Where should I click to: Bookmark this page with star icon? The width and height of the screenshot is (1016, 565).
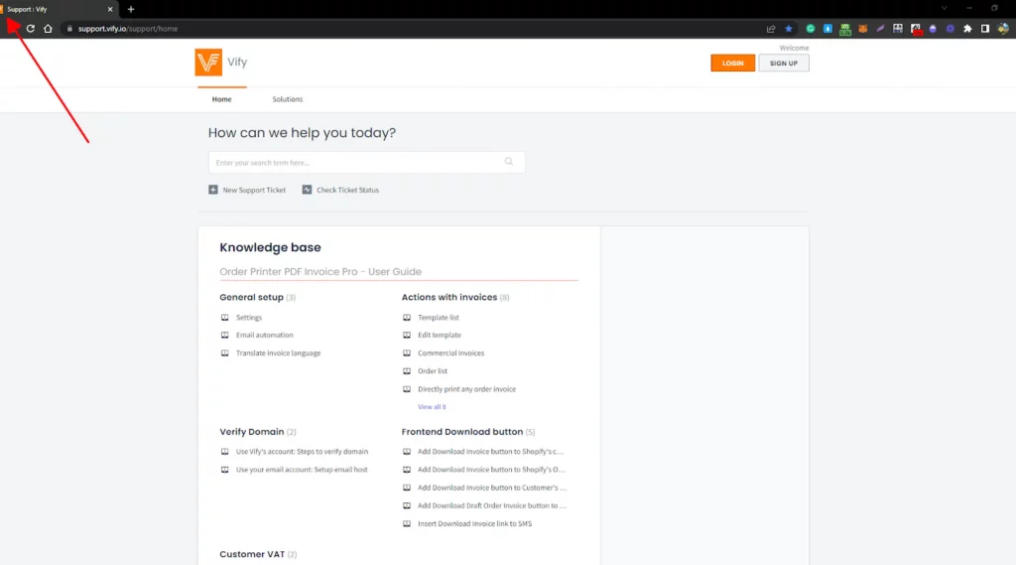coord(789,29)
